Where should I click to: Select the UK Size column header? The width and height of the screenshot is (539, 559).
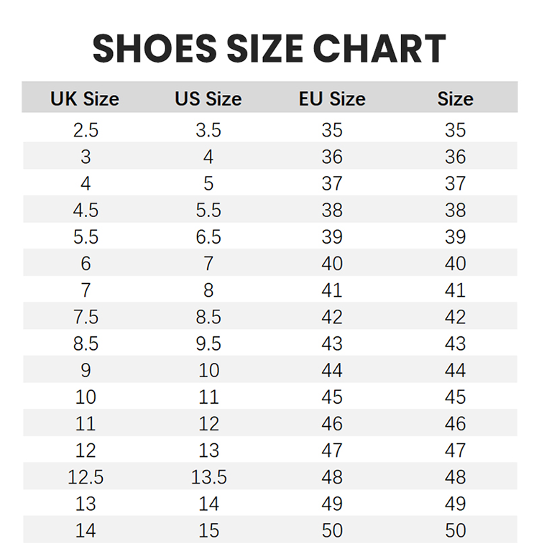(85, 98)
